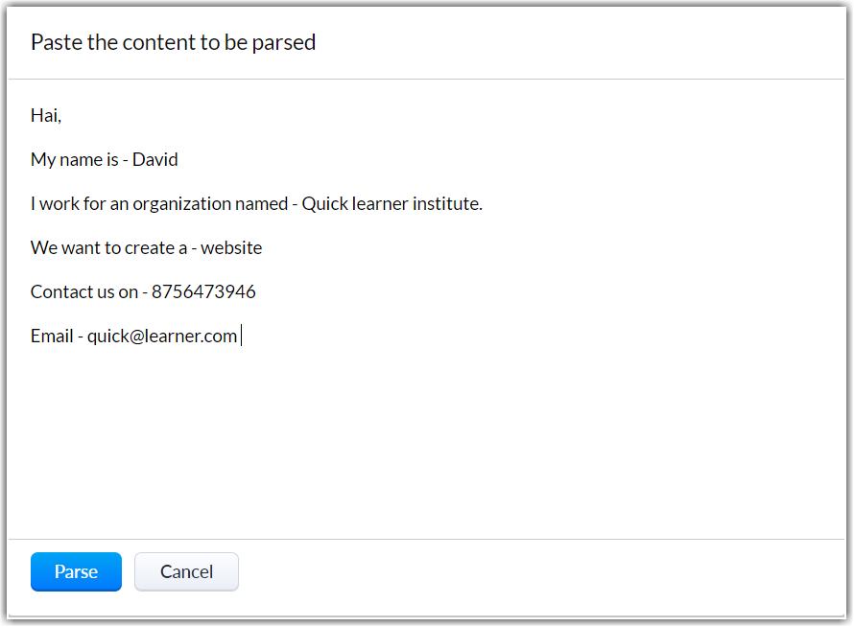The height and width of the screenshot is (627, 854).
Task: Click the Parse button
Action: [x=76, y=571]
